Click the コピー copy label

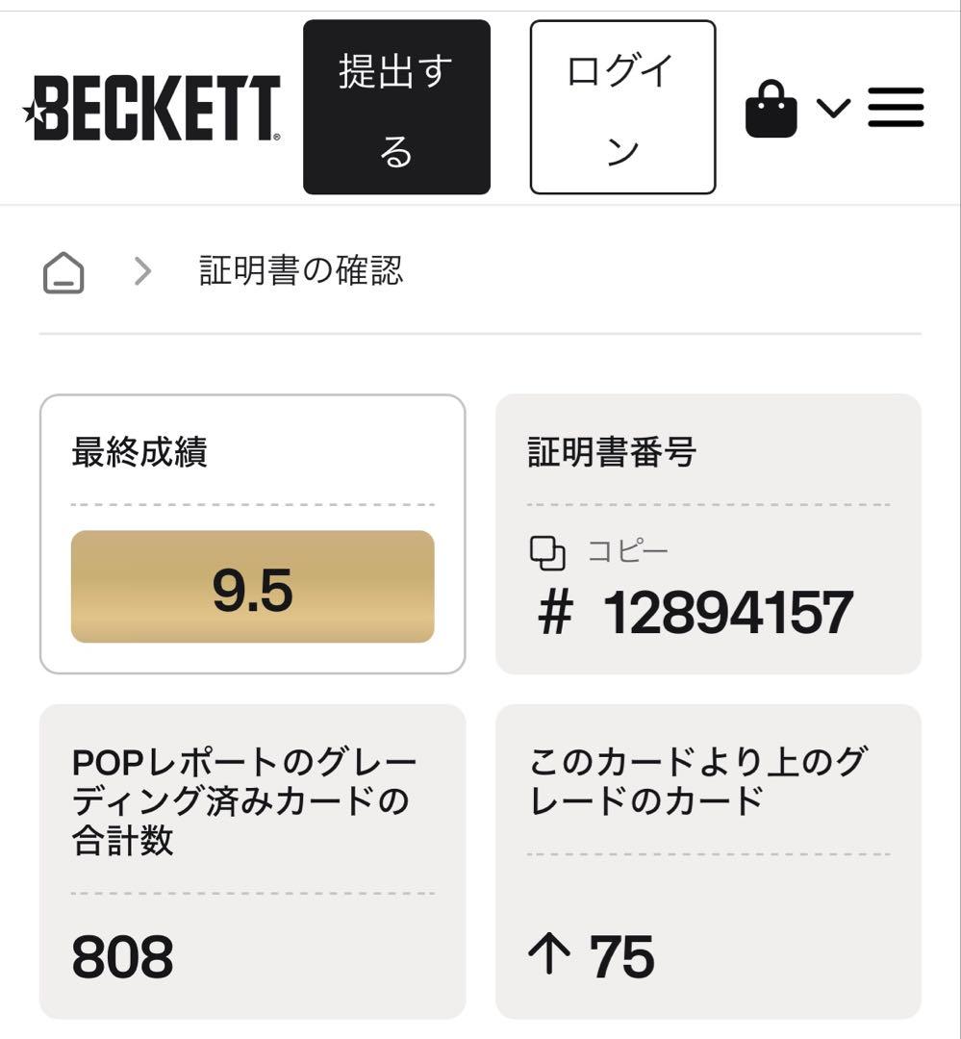[x=627, y=551]
